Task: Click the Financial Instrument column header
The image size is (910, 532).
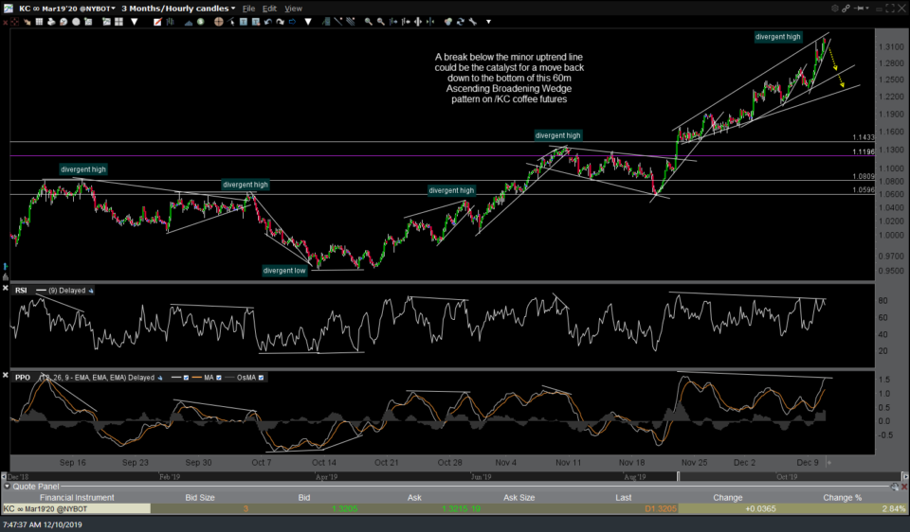Action: pyautogui.click(x=75, y=497)
